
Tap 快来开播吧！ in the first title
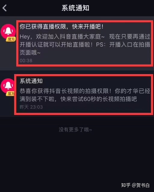(88, 26)
